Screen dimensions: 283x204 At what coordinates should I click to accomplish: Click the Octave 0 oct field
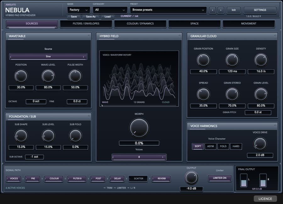click(36, 101)
